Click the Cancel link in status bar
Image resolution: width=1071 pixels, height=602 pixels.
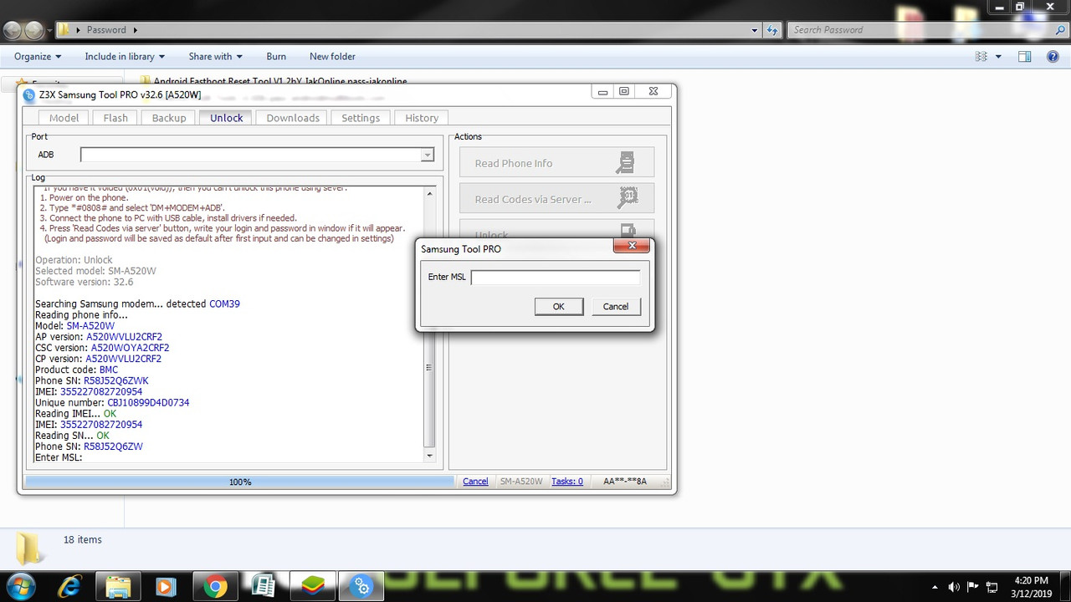tap(475, 482)
